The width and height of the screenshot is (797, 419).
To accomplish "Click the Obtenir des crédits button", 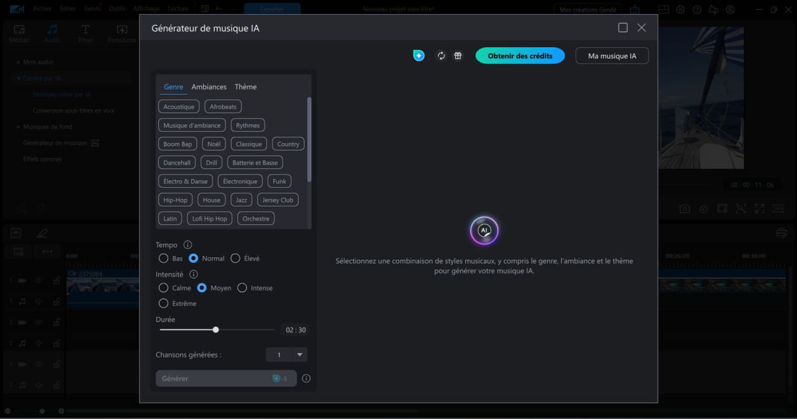I will [x=520, y=55].
